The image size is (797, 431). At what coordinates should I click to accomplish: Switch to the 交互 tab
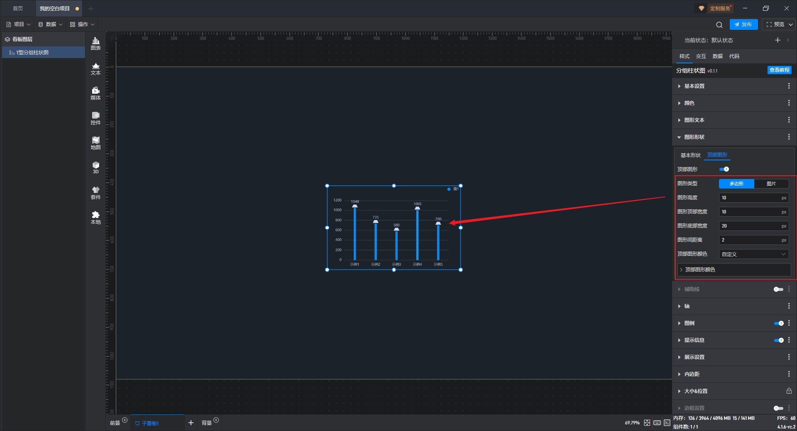pyautogui.click(x=701, y=56)
